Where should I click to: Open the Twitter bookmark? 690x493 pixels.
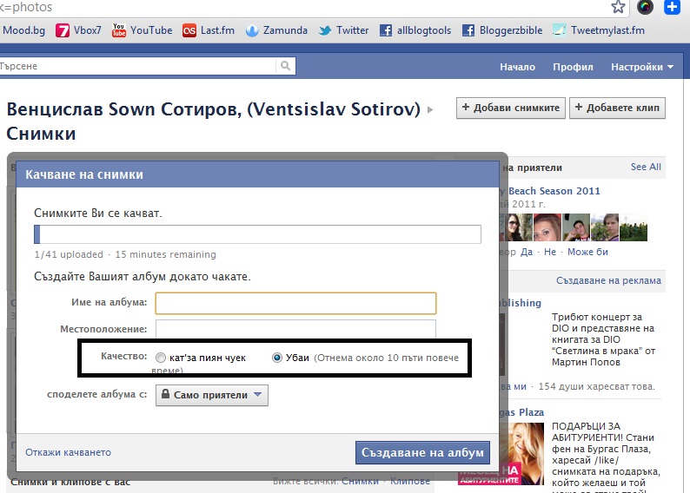point(343,30)
